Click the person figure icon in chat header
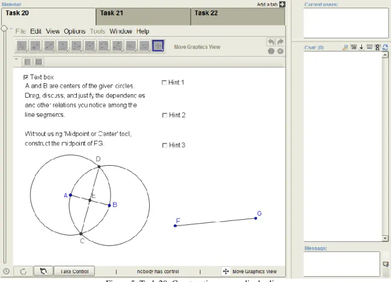Screen dimensions: 391x282 pos(378,47)
